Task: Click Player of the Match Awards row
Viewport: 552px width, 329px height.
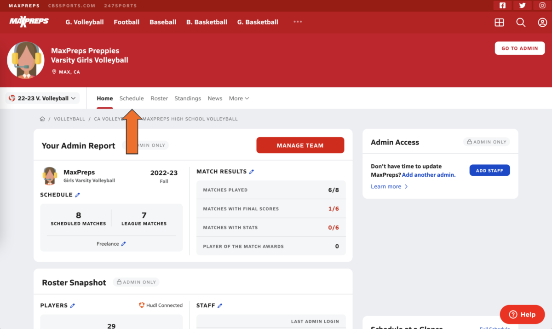Action: point(271,246)
